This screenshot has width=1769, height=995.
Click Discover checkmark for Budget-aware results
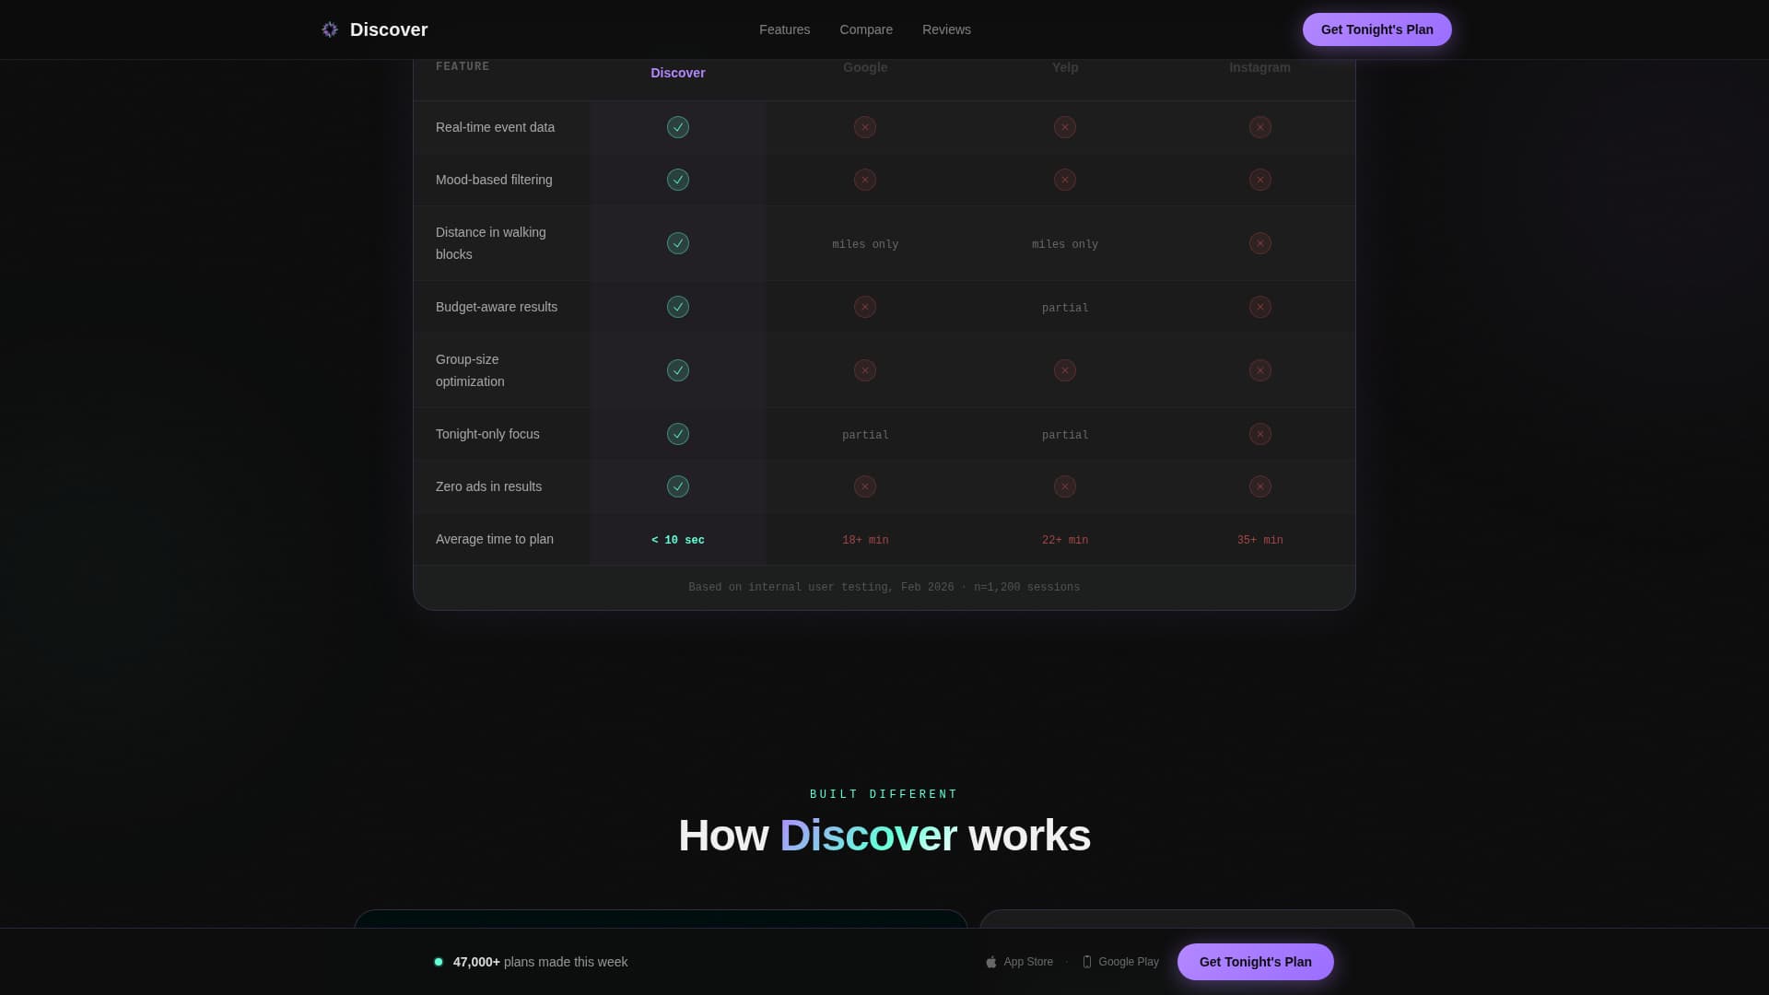(678, 307)
